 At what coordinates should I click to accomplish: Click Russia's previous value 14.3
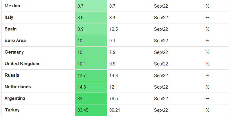114,76
